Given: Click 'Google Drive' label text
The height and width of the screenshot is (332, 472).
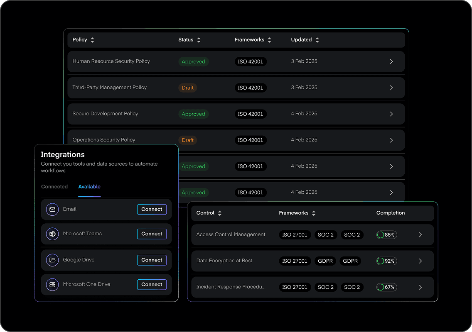Looking at the screenshot, I should 79,260.
